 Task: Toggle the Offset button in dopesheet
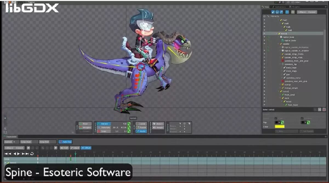86,148
